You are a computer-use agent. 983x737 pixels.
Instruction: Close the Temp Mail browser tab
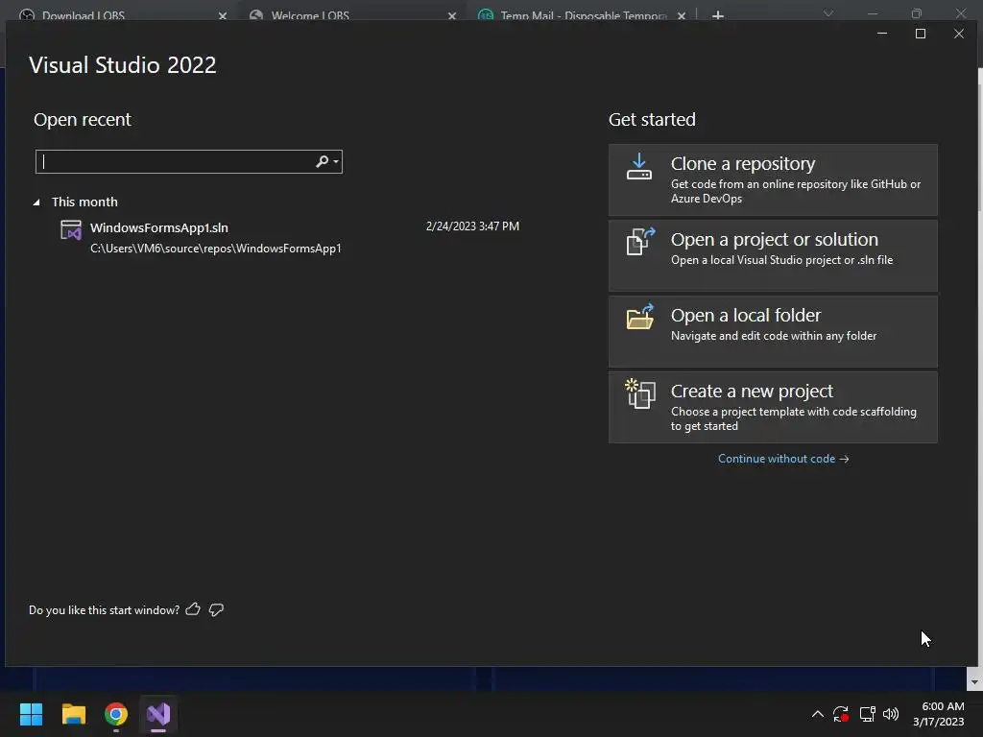click(x=682, y=15)
